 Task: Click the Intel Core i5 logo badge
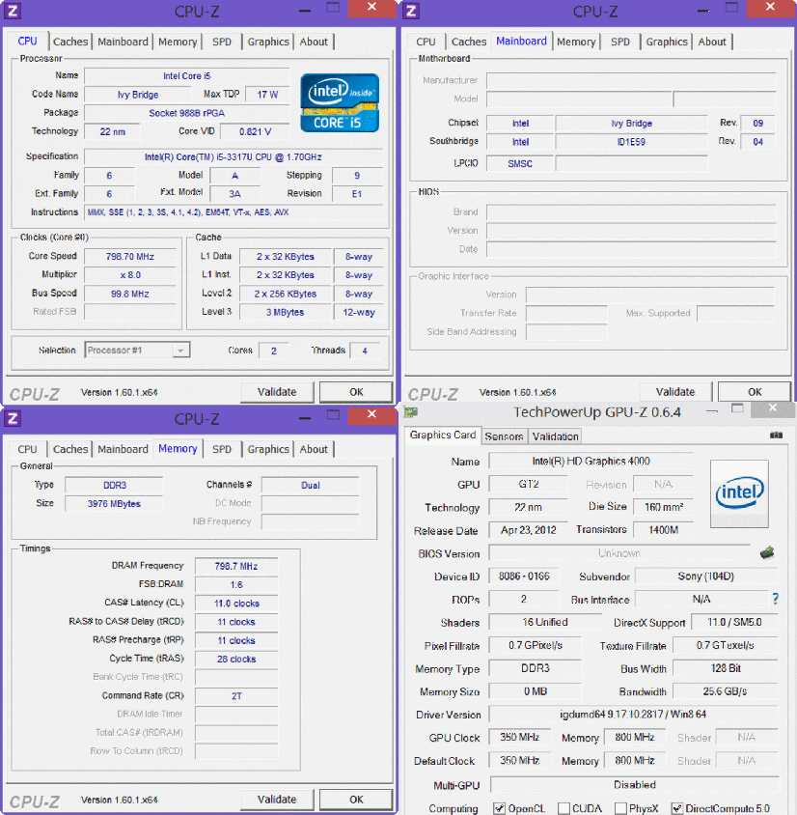pos(340,103)
